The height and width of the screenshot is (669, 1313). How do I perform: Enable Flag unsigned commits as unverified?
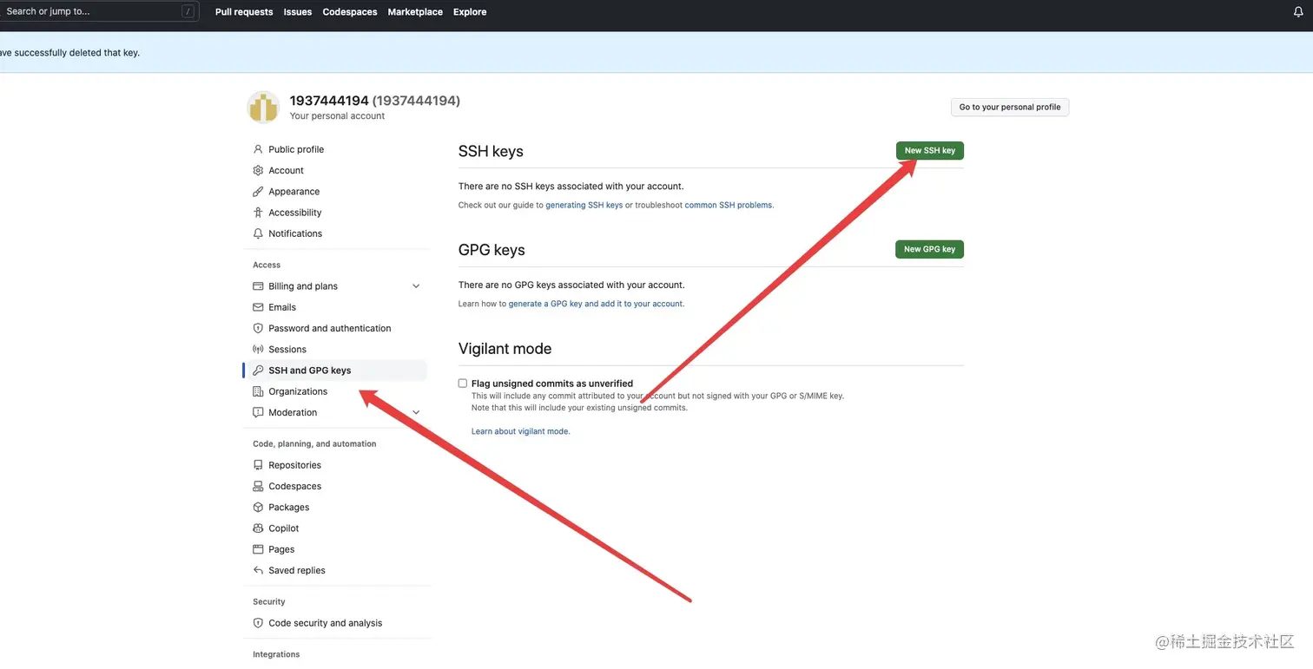tap(463, 384)
